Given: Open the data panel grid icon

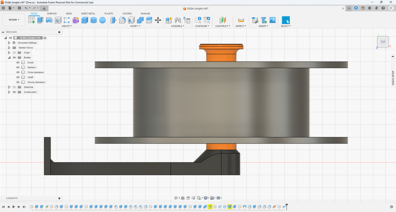Looking at the screenshot, I should pyautogui.click(x=3, y=8).
